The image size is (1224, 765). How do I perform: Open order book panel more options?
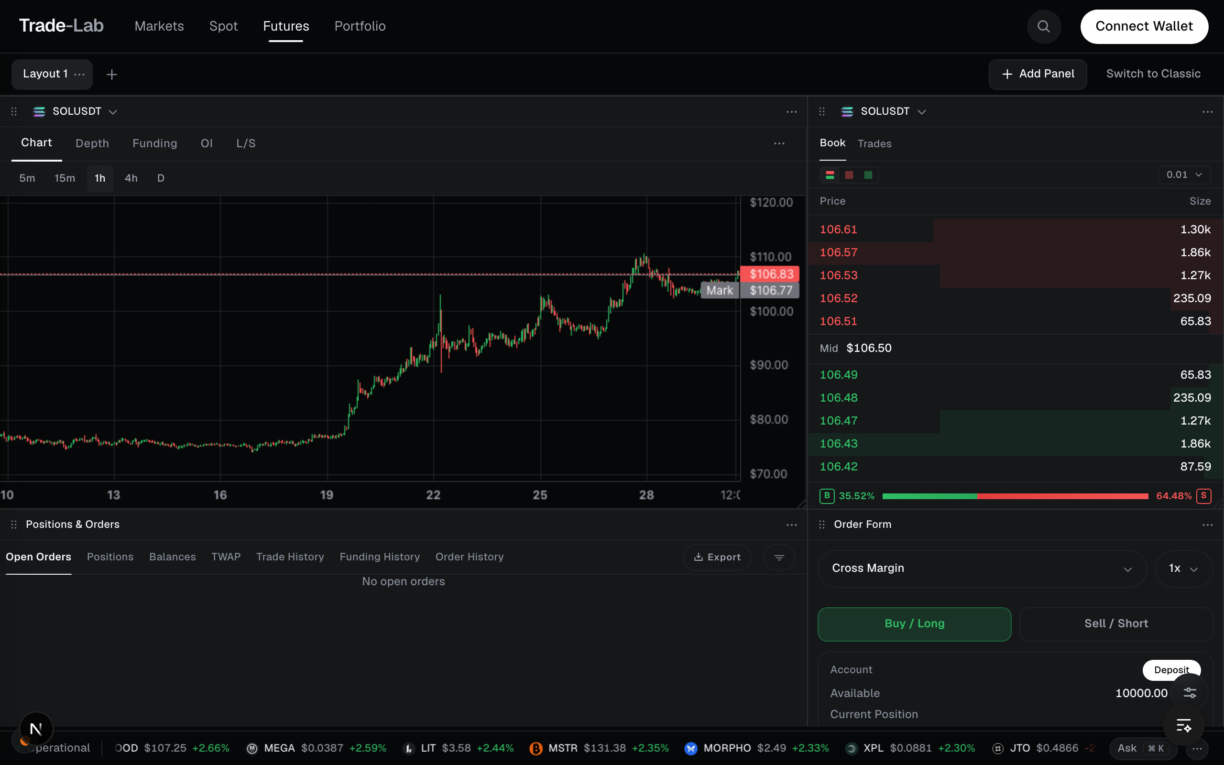point(1207,112)
